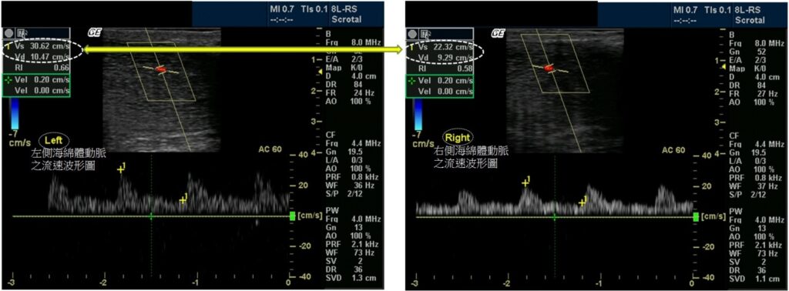Click the 8L-RS Scrotal probe label, left header
Image resolution: width=789 pixels, height=291 pixels.
pyautogui.click(x=347, y=15)
